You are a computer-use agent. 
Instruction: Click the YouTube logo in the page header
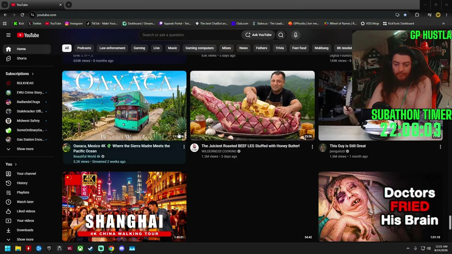pos(28,35)
